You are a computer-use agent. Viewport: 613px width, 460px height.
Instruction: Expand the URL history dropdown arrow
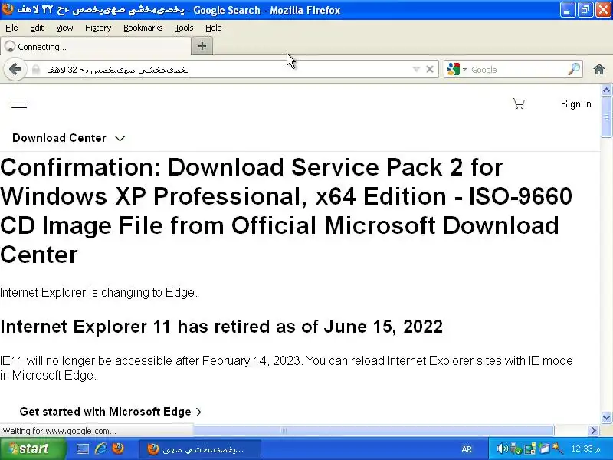pos(416,70)
